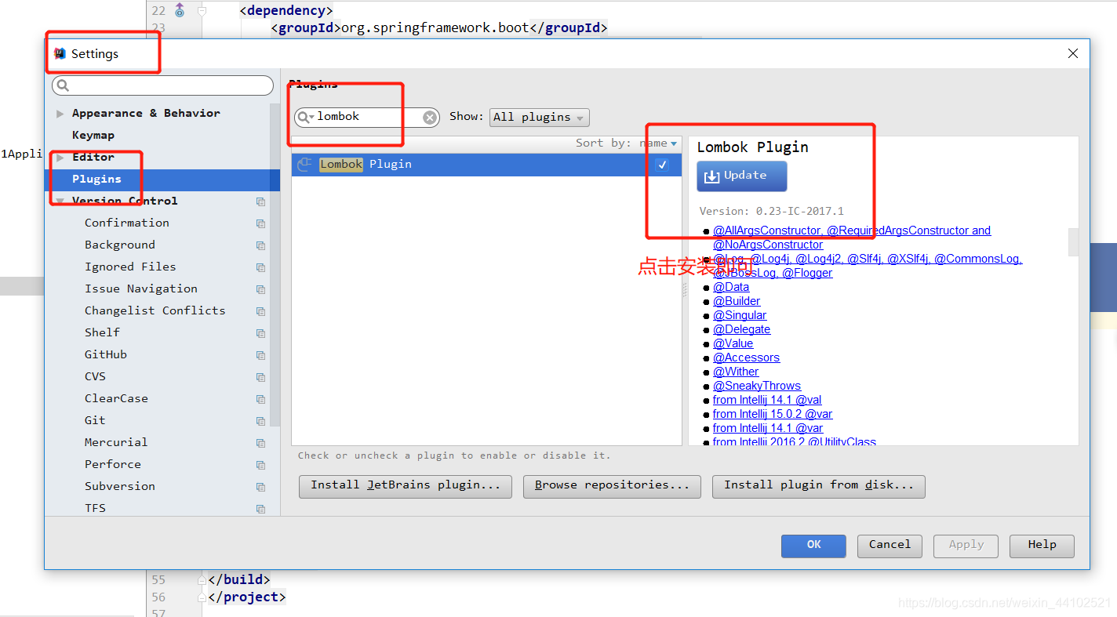Click the project-level icon beside GitHub

click(x=260, y=355)
